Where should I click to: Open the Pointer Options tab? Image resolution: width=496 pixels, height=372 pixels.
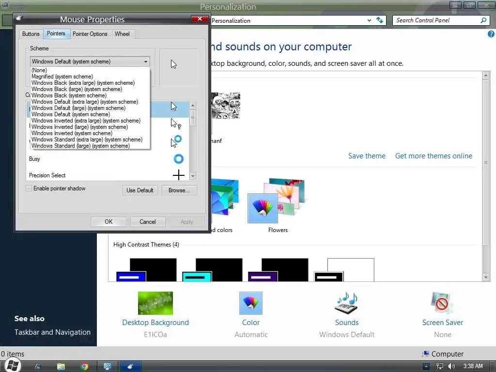tap(90, 34)
